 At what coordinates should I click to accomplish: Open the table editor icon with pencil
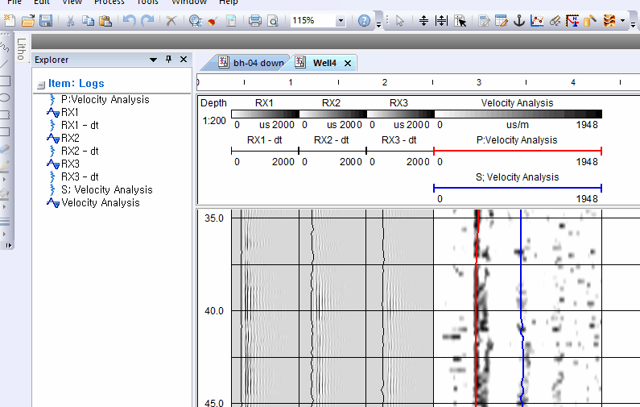coord(501,20)
